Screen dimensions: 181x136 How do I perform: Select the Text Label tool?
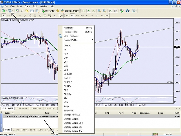coord(45,16)
